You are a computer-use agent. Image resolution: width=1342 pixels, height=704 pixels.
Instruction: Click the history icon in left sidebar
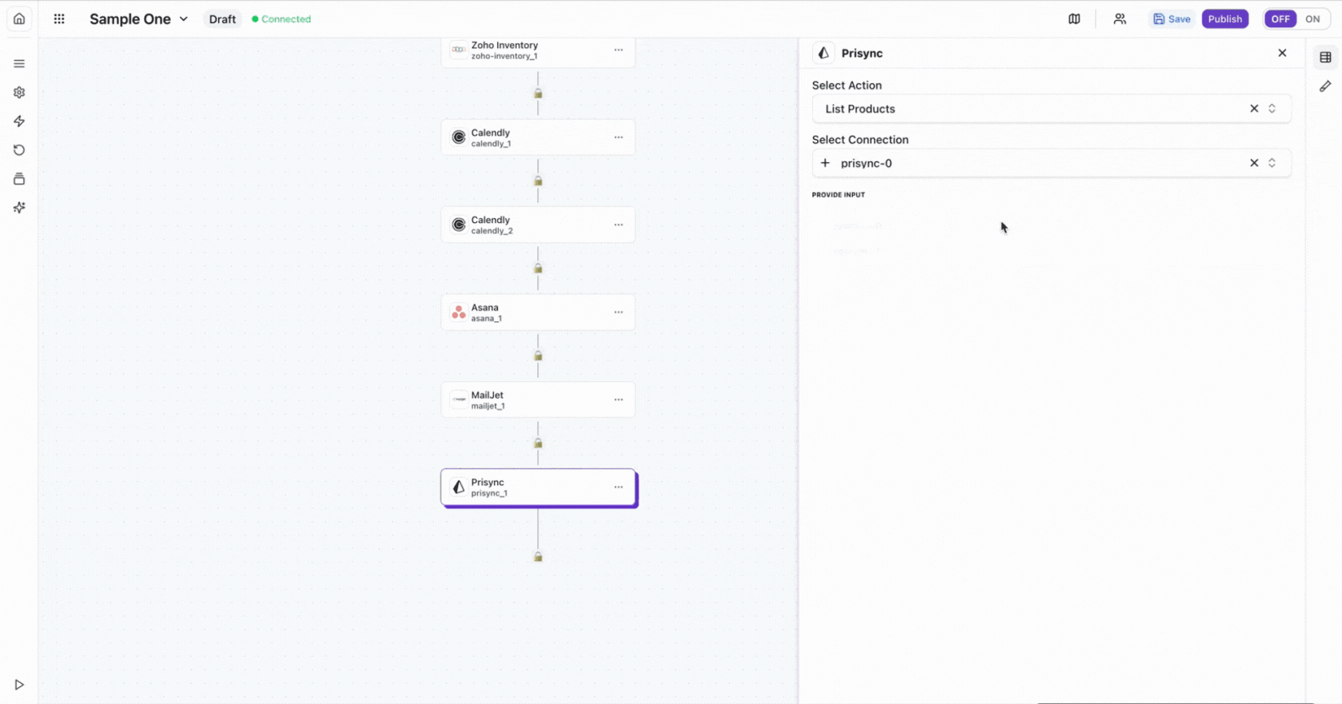[x=19, y=150]
